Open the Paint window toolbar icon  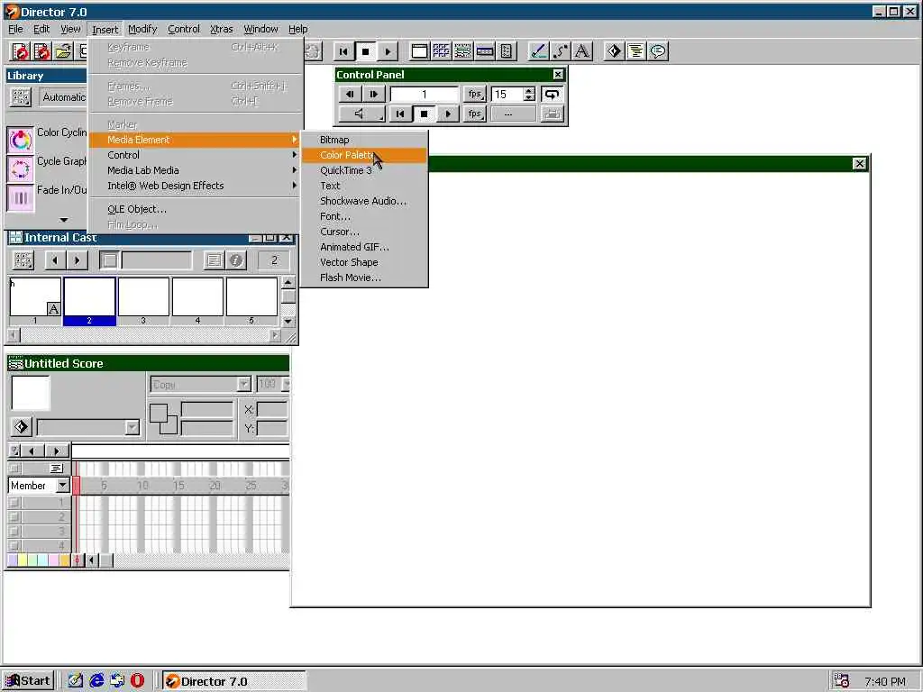[x=539, y=51]
